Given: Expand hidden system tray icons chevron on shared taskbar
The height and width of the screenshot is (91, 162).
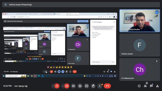Looking at the screenshot, I should (x=93, y=76).
